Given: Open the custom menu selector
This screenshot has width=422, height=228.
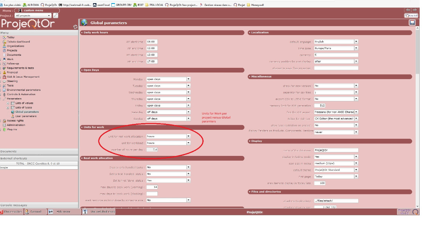Looking at the screenshot, I should tap(37, 11).
